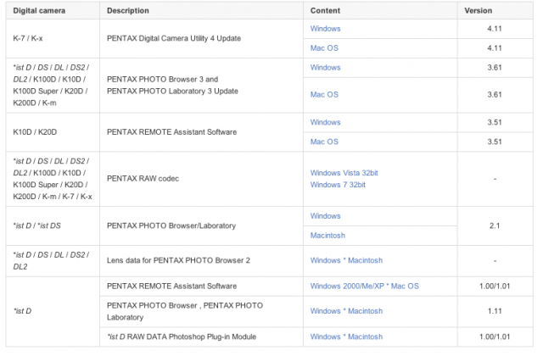
Task: Open Windows * Macintosh link for version 1.11
Action: click(346, 311)
